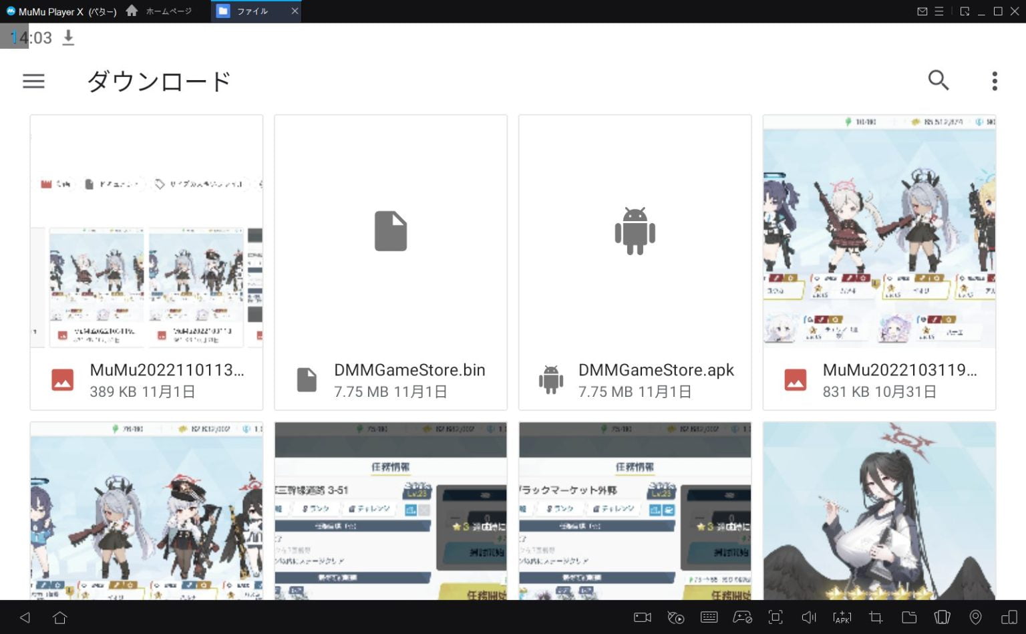Viewport: 1026px width, 634px height.
Task: Open the three-dot overflow menu
Action: point(994,80)
